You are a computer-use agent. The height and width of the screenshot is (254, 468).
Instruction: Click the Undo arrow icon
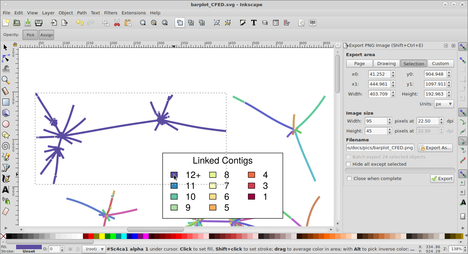pyautogui.click(x=80, y=23)
